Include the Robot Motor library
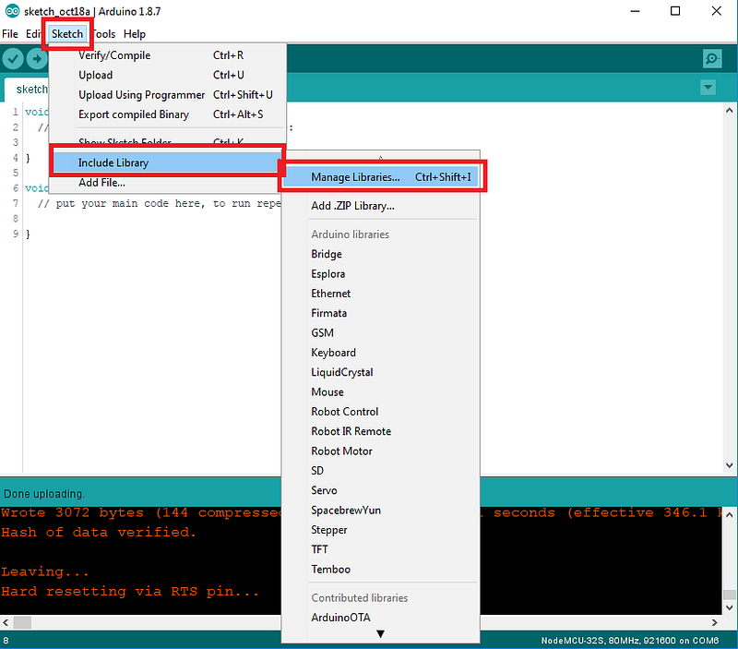The image size is (738, 649). 380,451
